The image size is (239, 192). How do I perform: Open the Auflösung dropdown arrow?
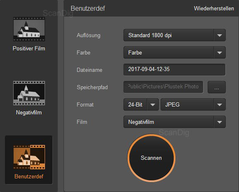(220, 36)
